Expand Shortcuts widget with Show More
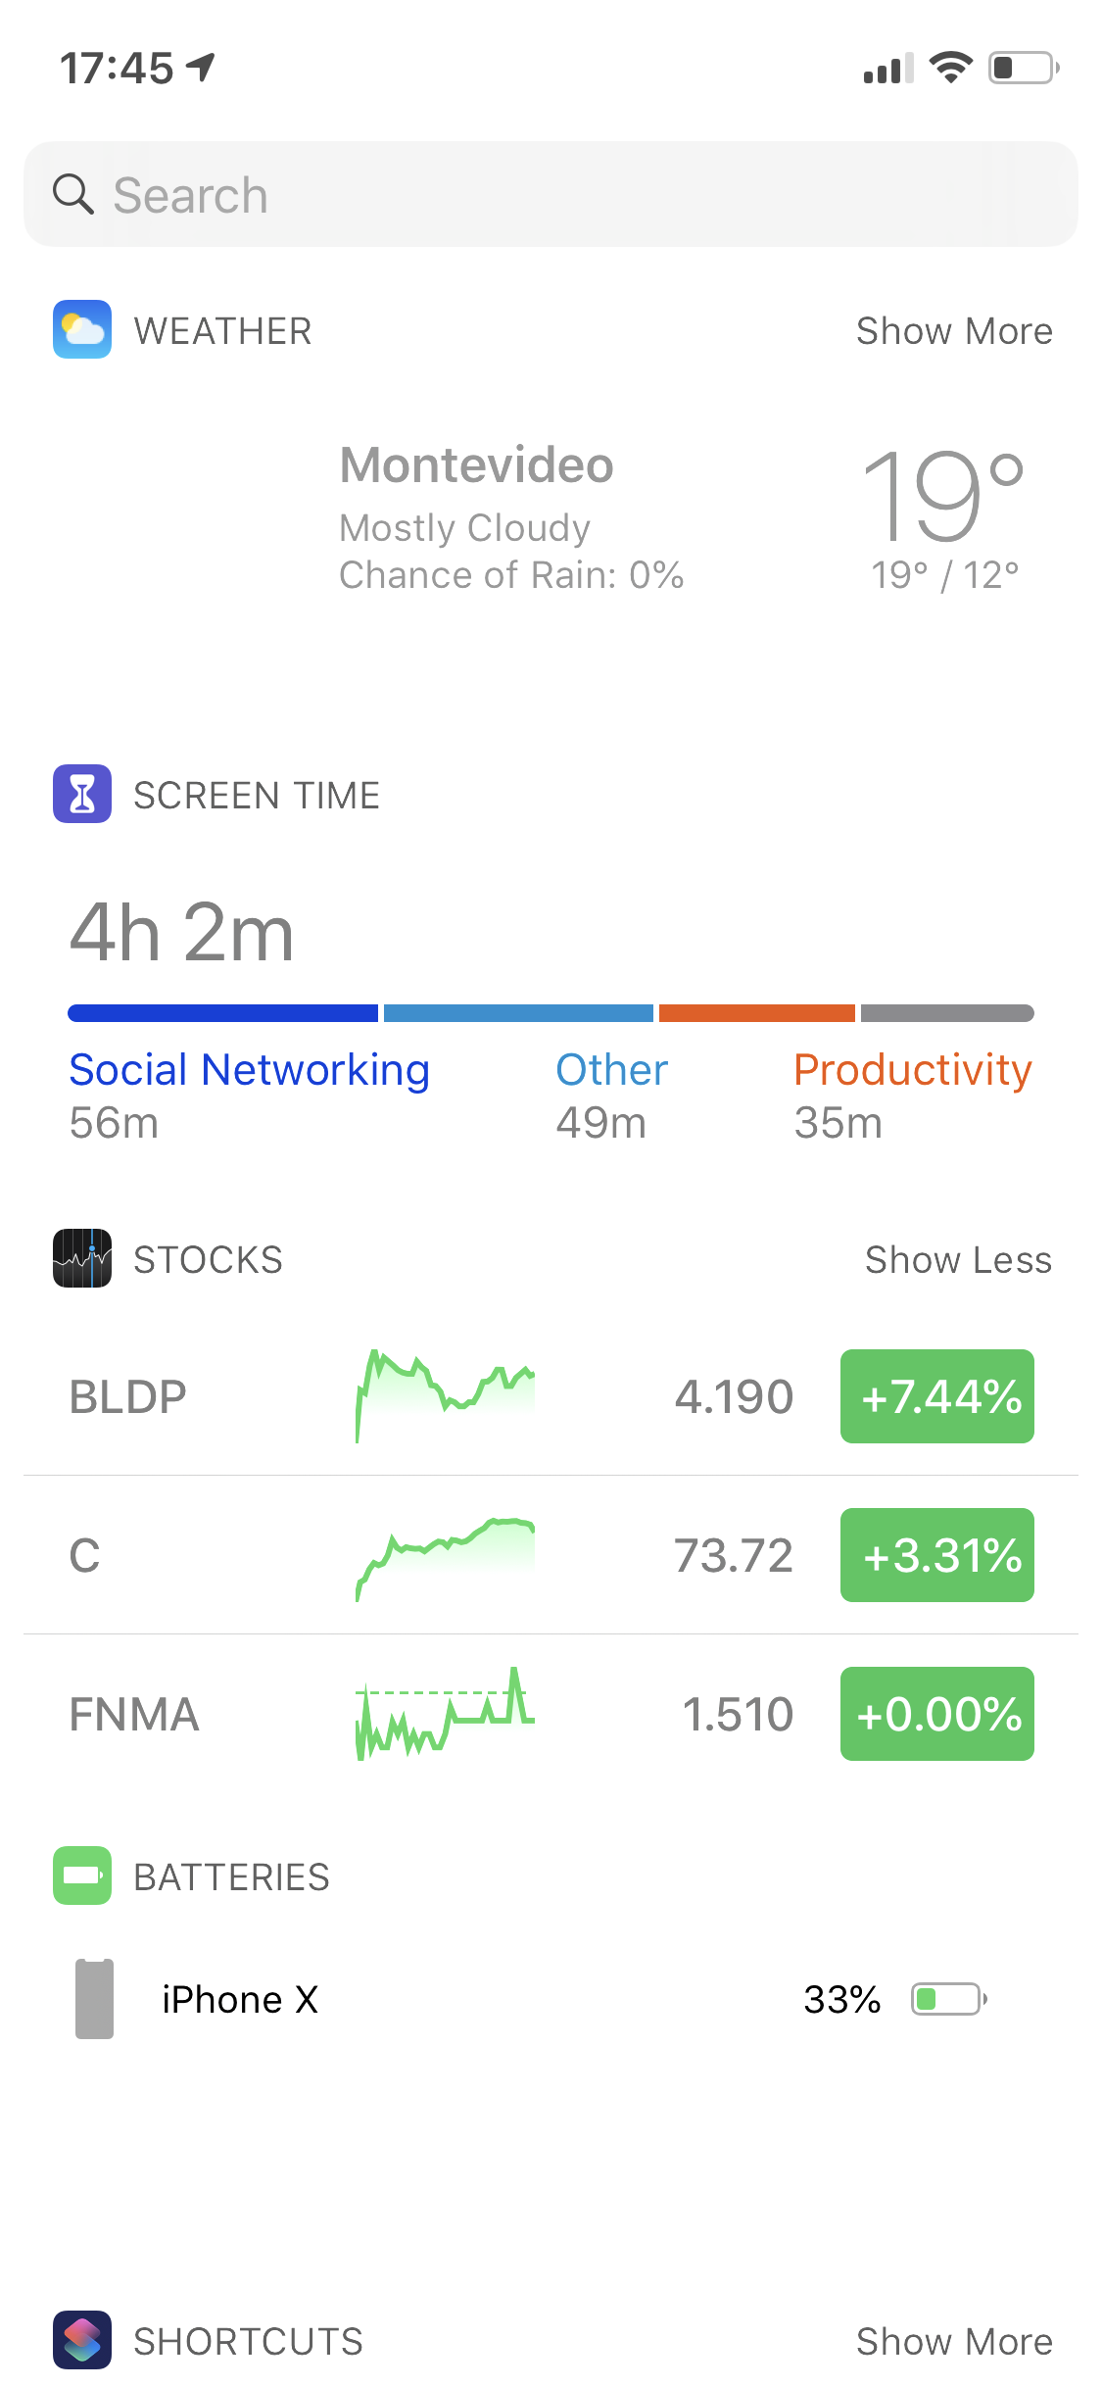Image resolution: width=1102 pixels, height=2387 pixels. (x=954, y=2341)
